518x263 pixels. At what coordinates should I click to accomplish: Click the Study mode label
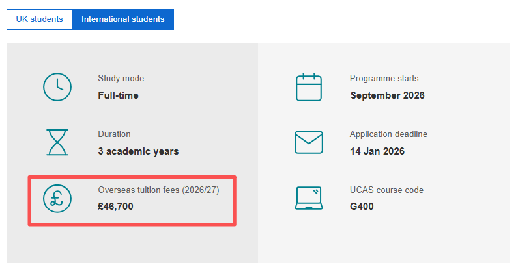pos(121,79)
